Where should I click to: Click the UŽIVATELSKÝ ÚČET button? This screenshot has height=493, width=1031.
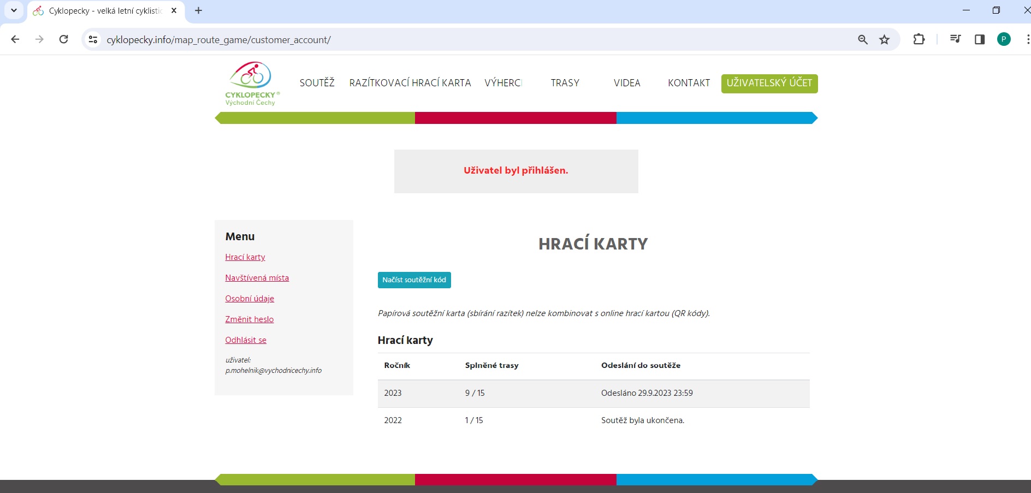click(769, 83)
